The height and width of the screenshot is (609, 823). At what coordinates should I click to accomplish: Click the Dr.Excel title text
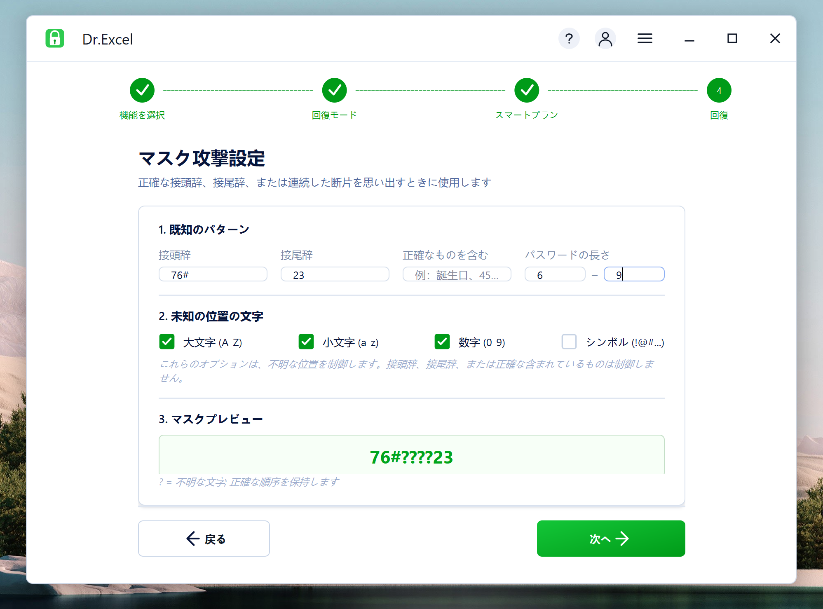coord(108,39)
